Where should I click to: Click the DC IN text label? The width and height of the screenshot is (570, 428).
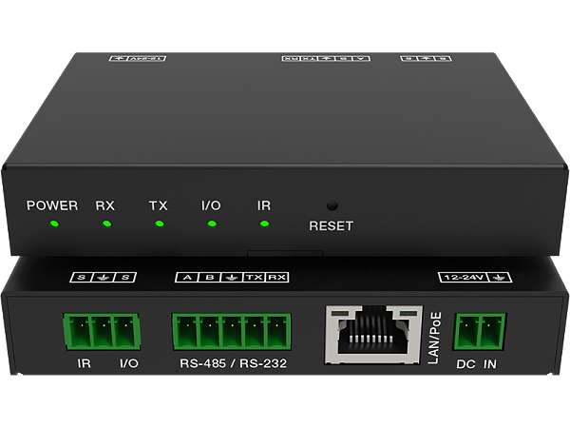click(478, 364)
